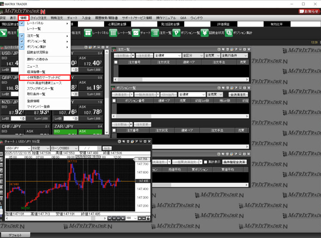
Task: Open 操作マニュアル menu
Action: 166,18
